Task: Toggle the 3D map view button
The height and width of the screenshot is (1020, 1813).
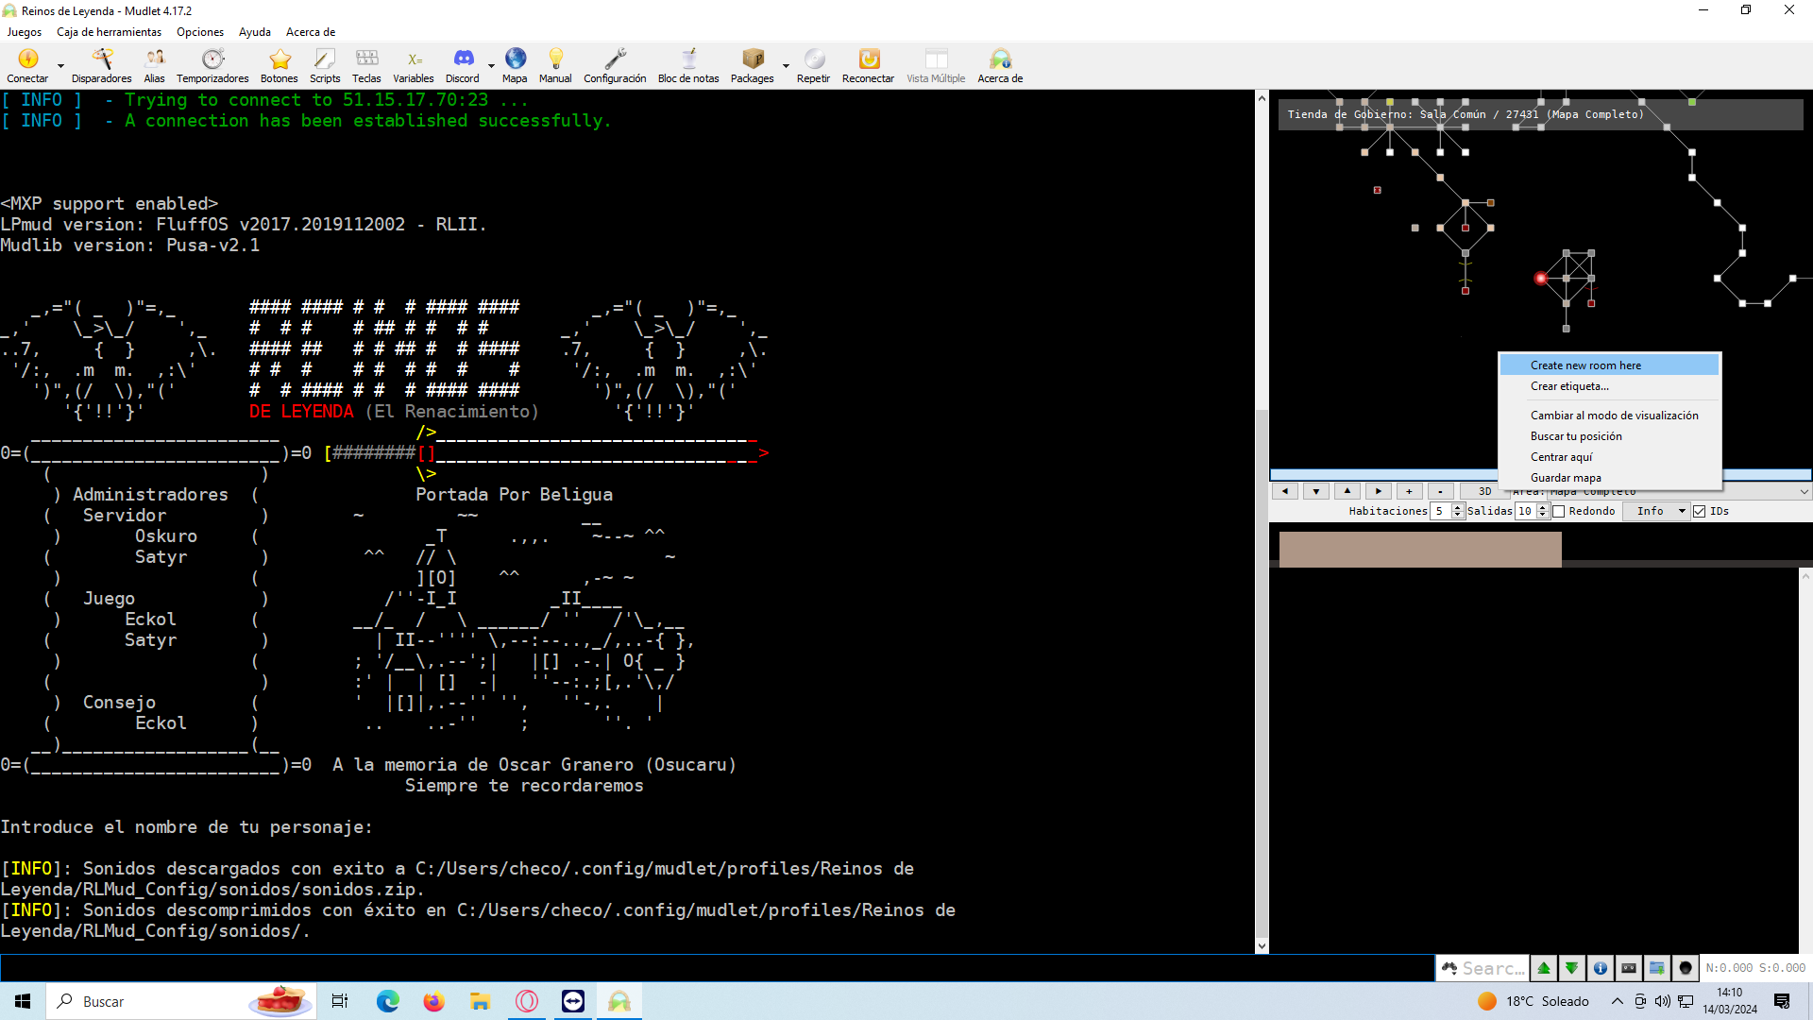Action: coord(1484,491)
